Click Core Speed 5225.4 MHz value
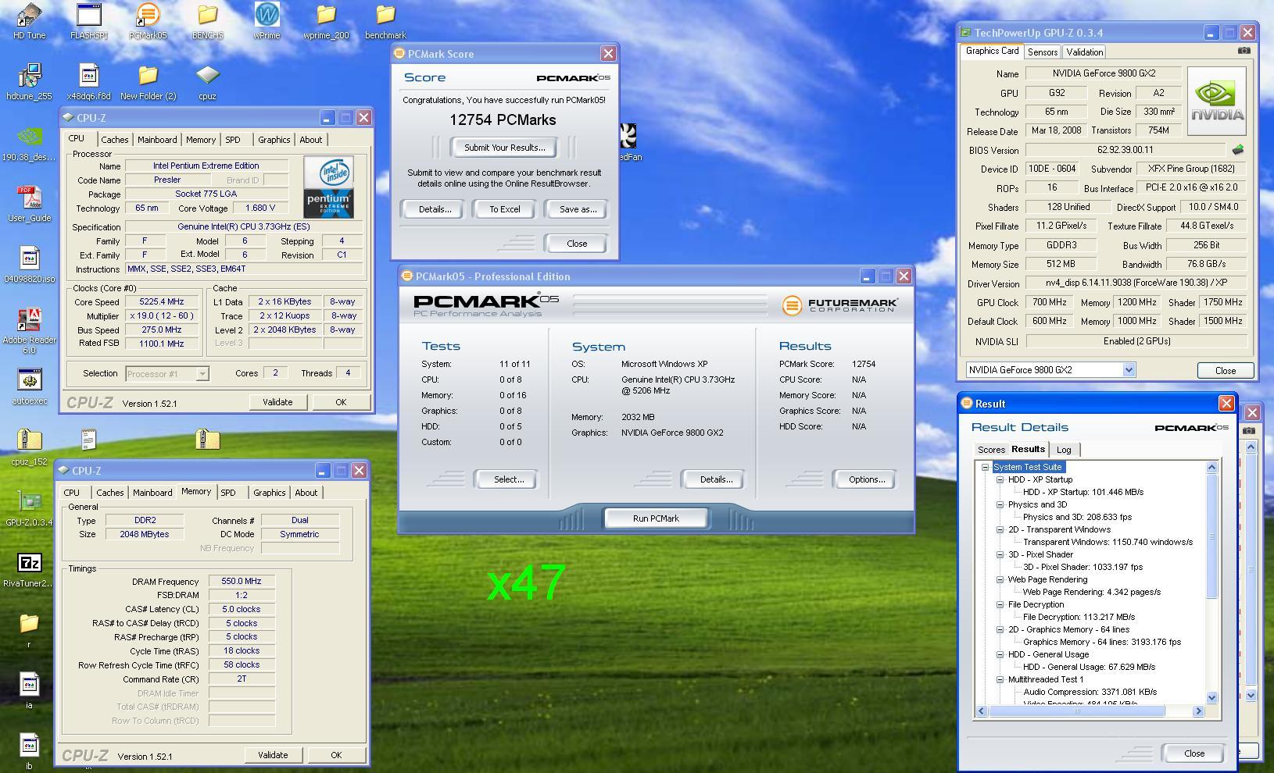This screenshot has height=773, width=1274. pos(162,302)
